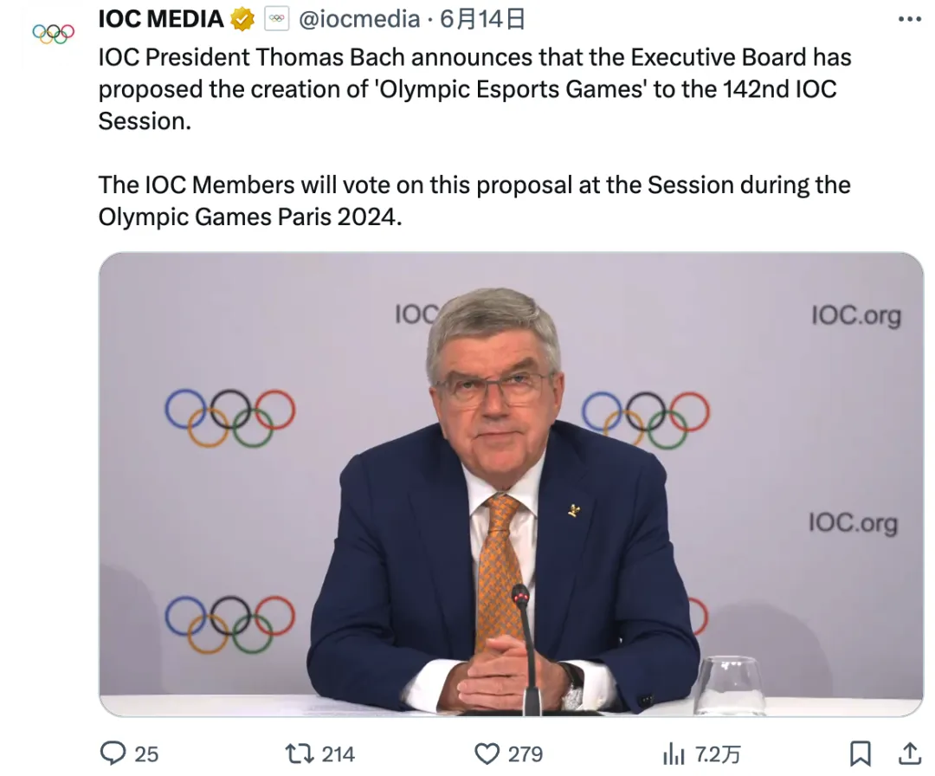Click the paragraph mentioning Paris 2024 vote

pos(474,200)
